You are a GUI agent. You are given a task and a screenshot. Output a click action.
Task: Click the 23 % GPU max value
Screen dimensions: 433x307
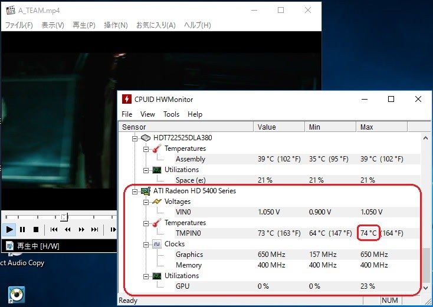tap(368, 286)
